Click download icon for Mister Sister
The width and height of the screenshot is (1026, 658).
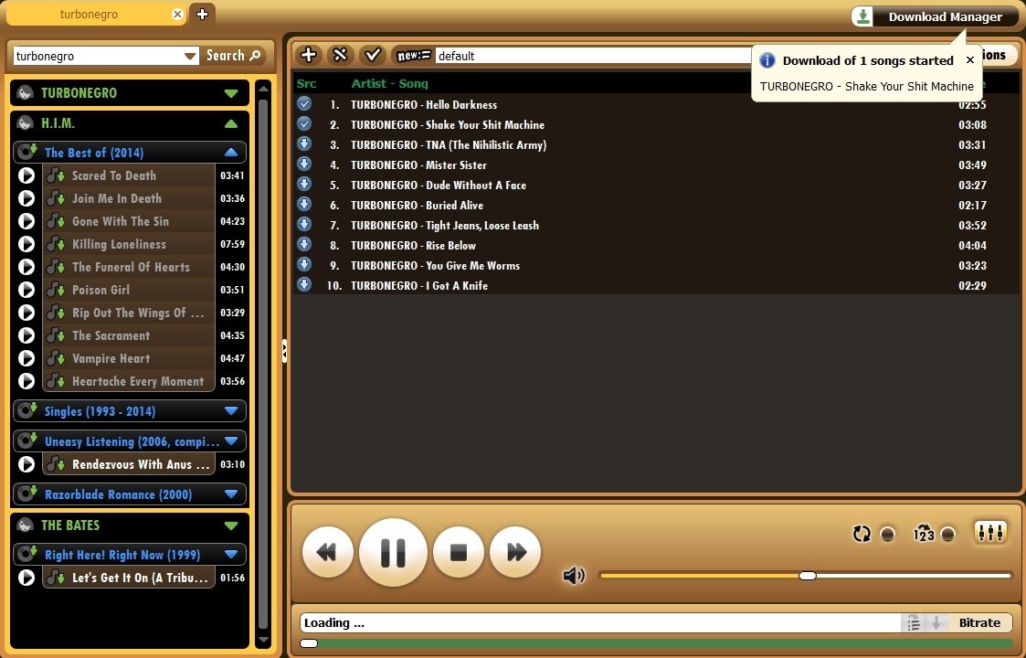[304, 164]
